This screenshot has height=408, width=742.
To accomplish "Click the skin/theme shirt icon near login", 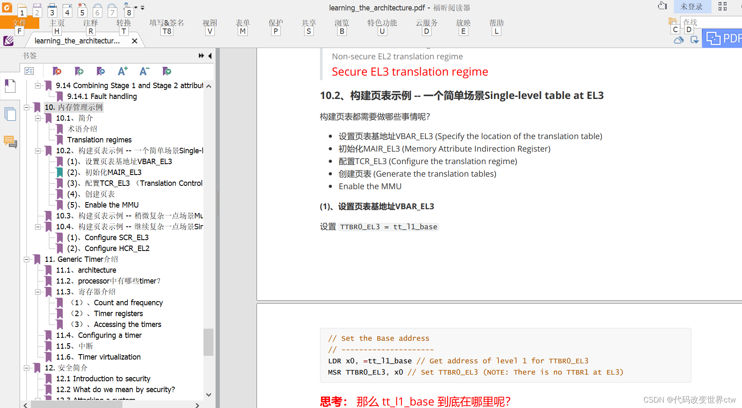I will tap(662, 6).
